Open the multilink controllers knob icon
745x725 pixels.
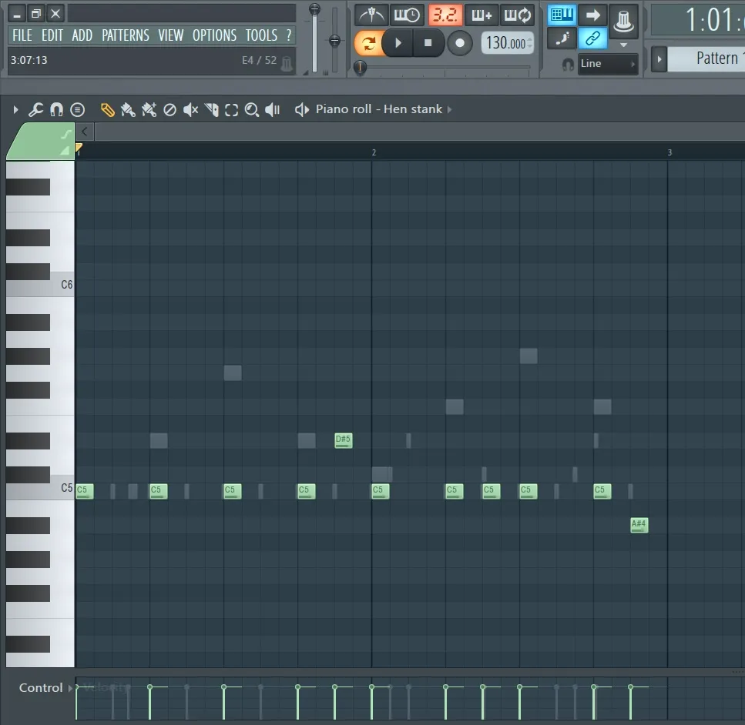623,21
